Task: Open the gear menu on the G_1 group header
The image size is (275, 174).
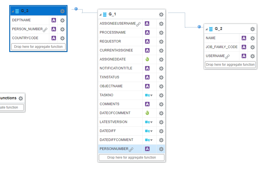Action: point(161,14)
